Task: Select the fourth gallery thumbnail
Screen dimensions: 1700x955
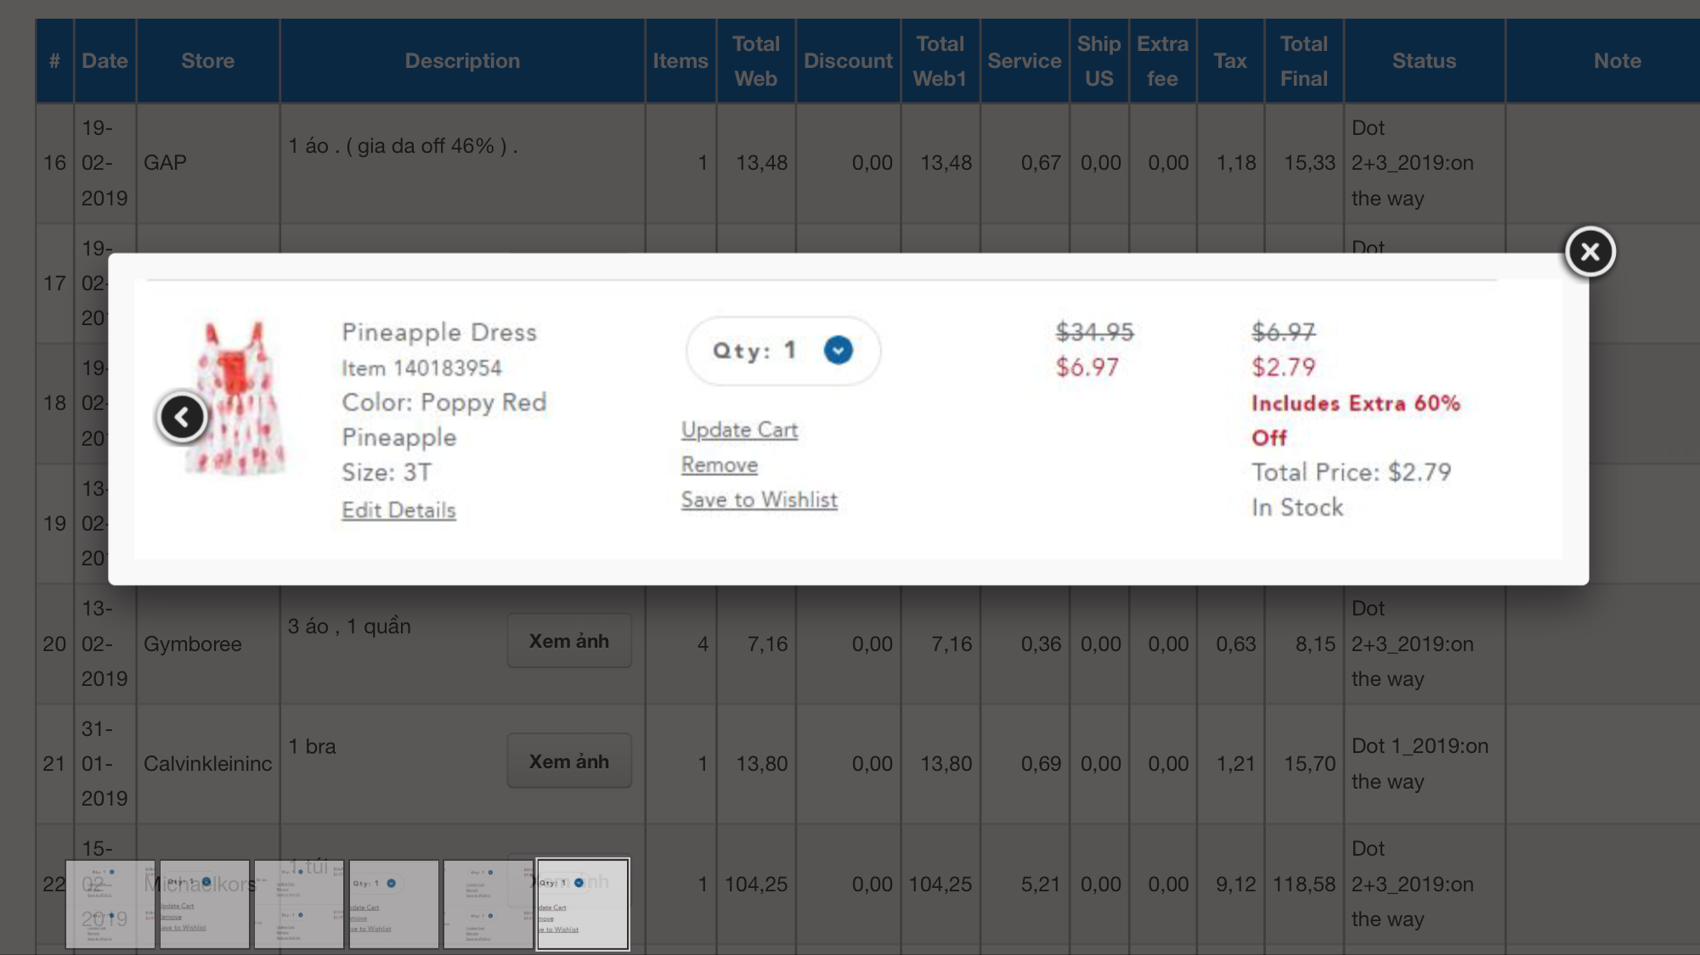Action: (393, 904)
